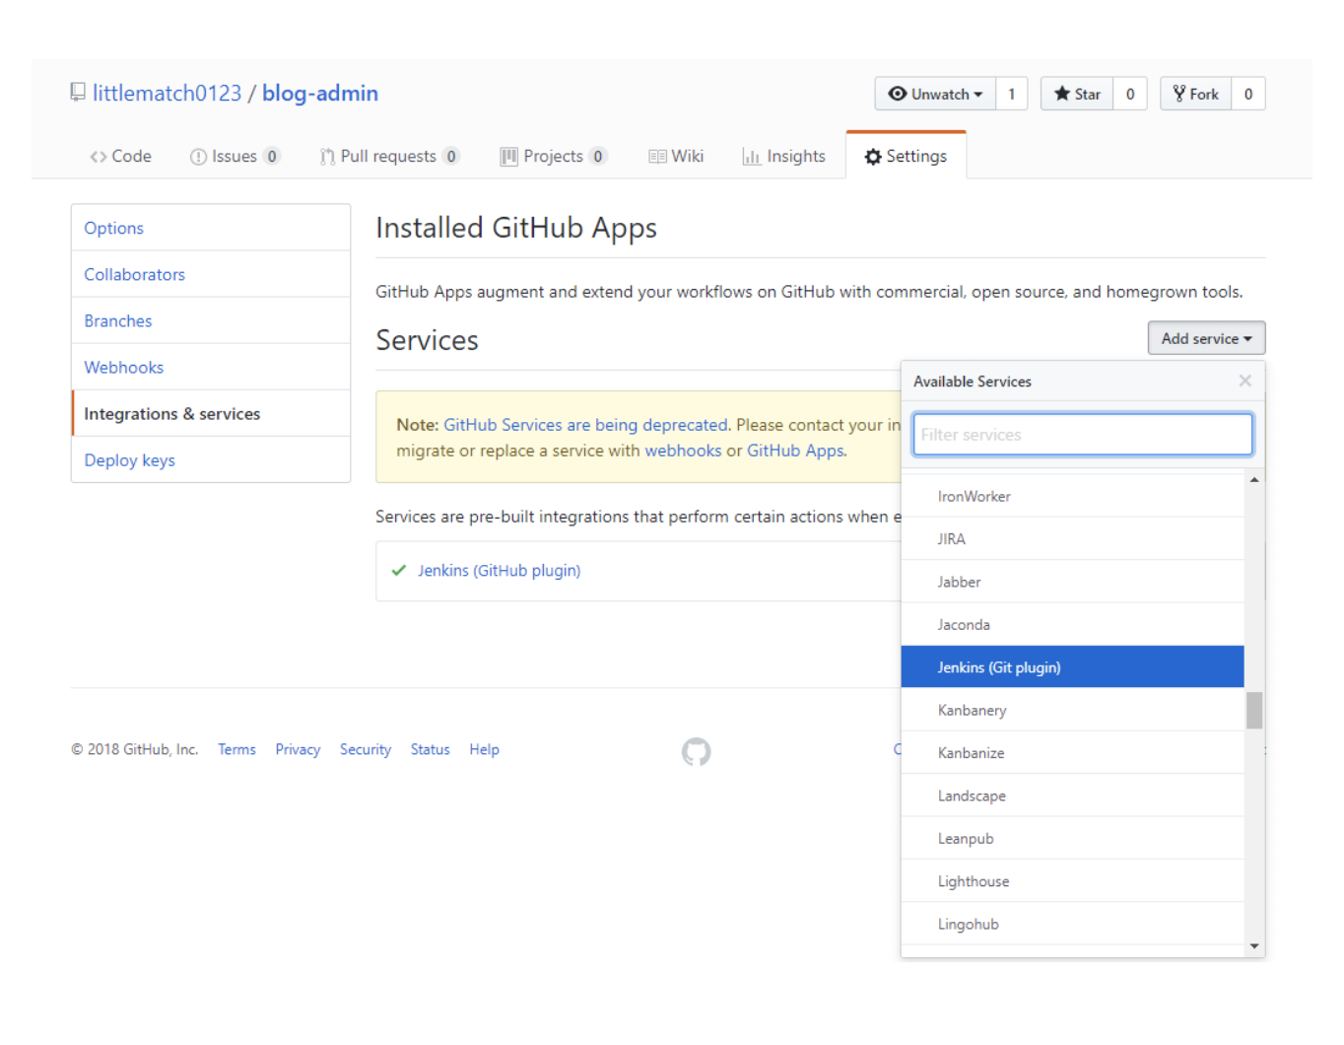The width and height of the screenshot is (1344, 1045).
Task: Select Leanpub from available services
Action: point(1073,838)
